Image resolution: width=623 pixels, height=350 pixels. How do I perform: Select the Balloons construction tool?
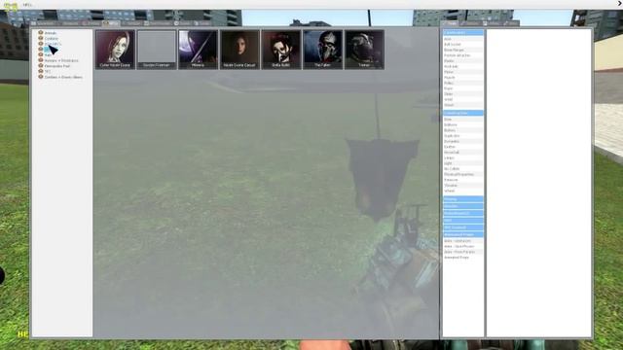(x=463, y=125)
